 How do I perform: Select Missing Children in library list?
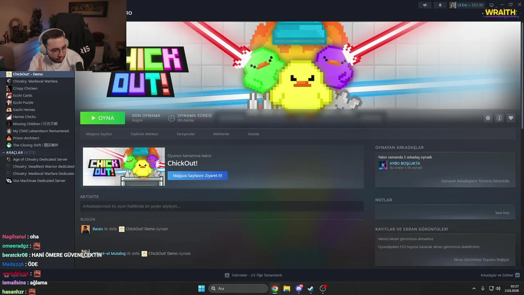[37, 124]
